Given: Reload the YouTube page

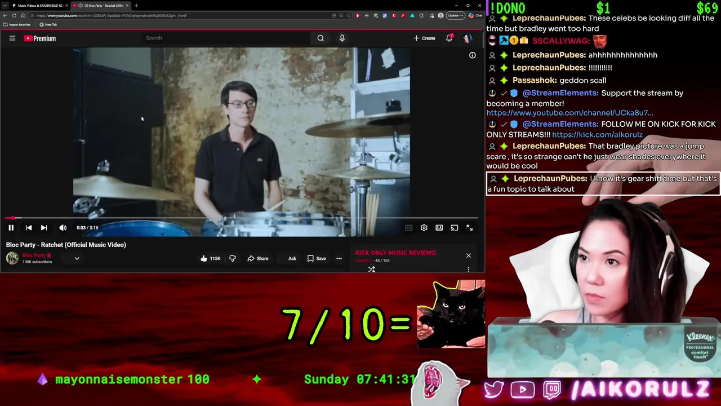Looking at the screenshot, I should coord(14,16).
